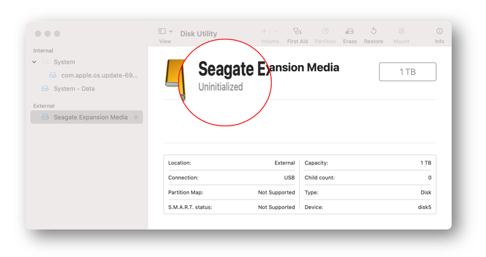Screen dimensions: 486x257
Task: Select the System volume in sidebar
Action: pyautogui.click(x=64, y=62)
